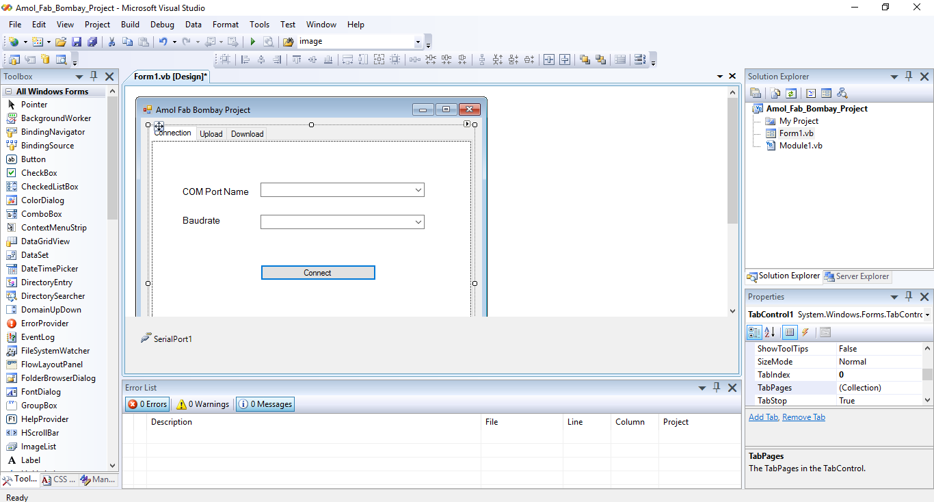Select Form1.vb in Solution Explorer
Image resolution: width=934 pixels, height=502 pixels.
pyautogui.click(x=797, y=133)
